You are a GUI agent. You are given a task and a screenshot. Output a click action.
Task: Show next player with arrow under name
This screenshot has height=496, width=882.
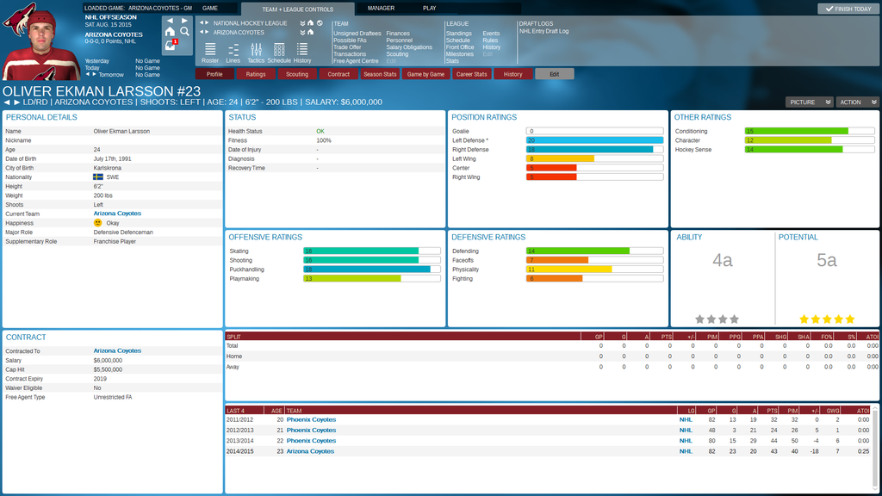(17, 102)
